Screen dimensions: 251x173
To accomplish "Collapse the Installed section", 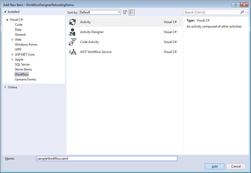I will point(5,12).
